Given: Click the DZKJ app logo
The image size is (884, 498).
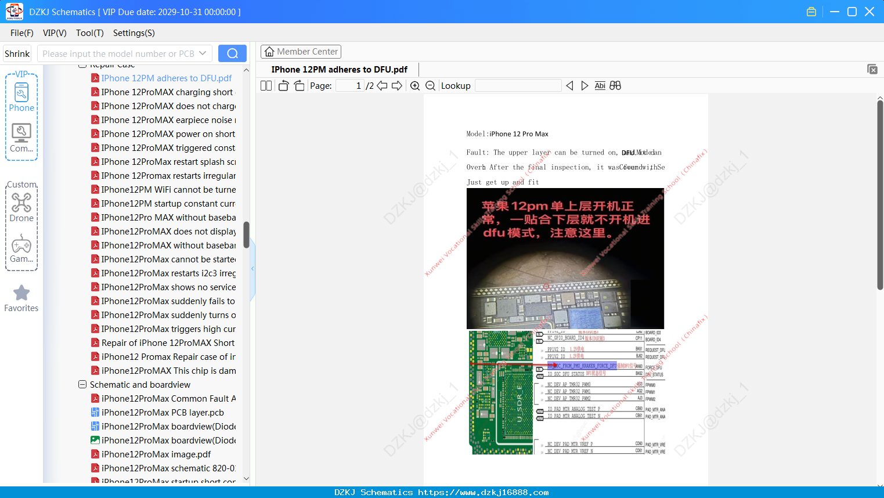Looking at the screenshot, I should coord(14,12).
